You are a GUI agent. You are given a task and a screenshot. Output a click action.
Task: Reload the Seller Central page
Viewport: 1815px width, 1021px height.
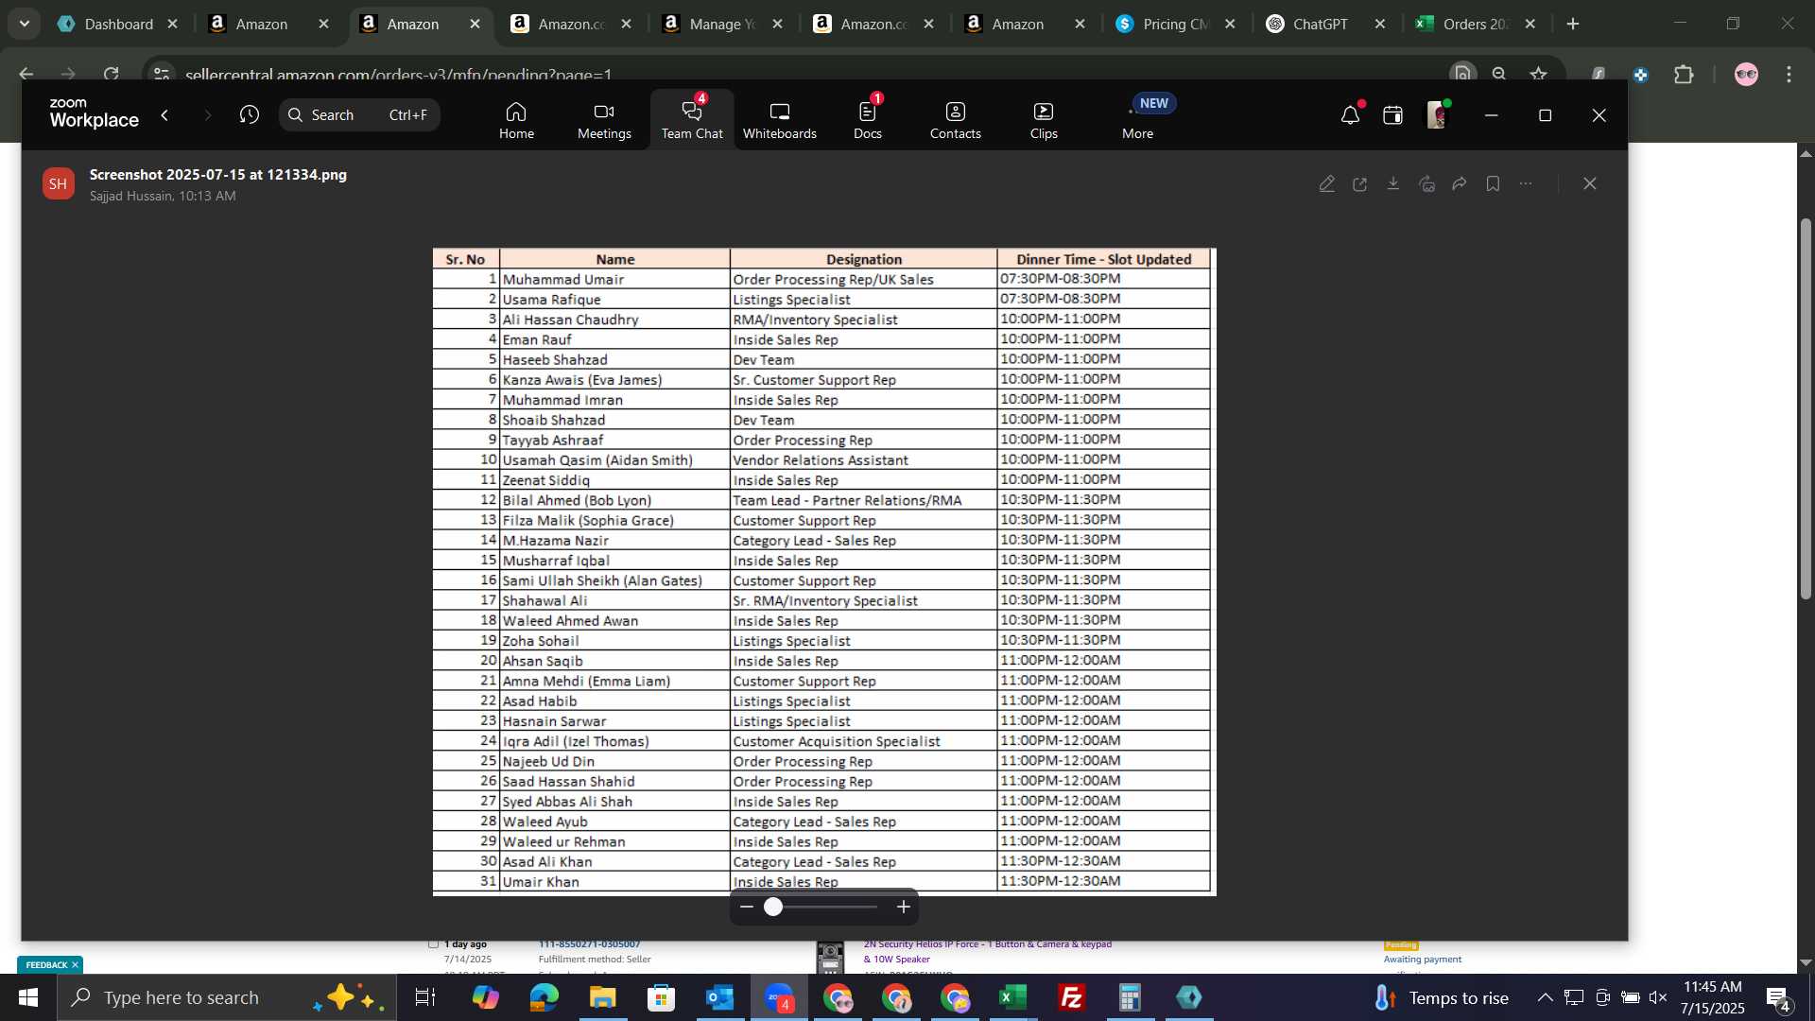click(x=112, y=74)
